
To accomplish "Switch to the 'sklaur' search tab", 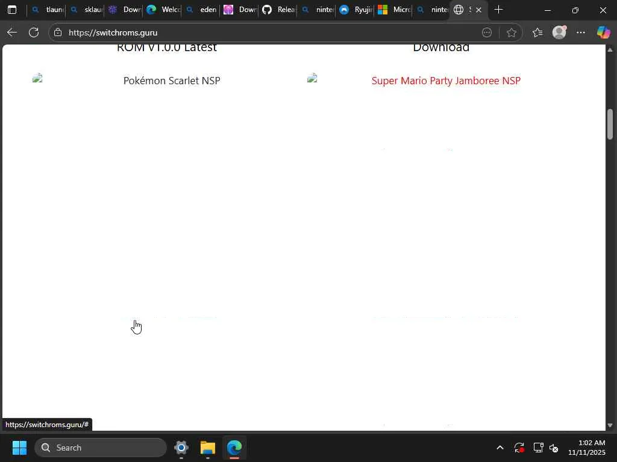I will tap(86, 10).
